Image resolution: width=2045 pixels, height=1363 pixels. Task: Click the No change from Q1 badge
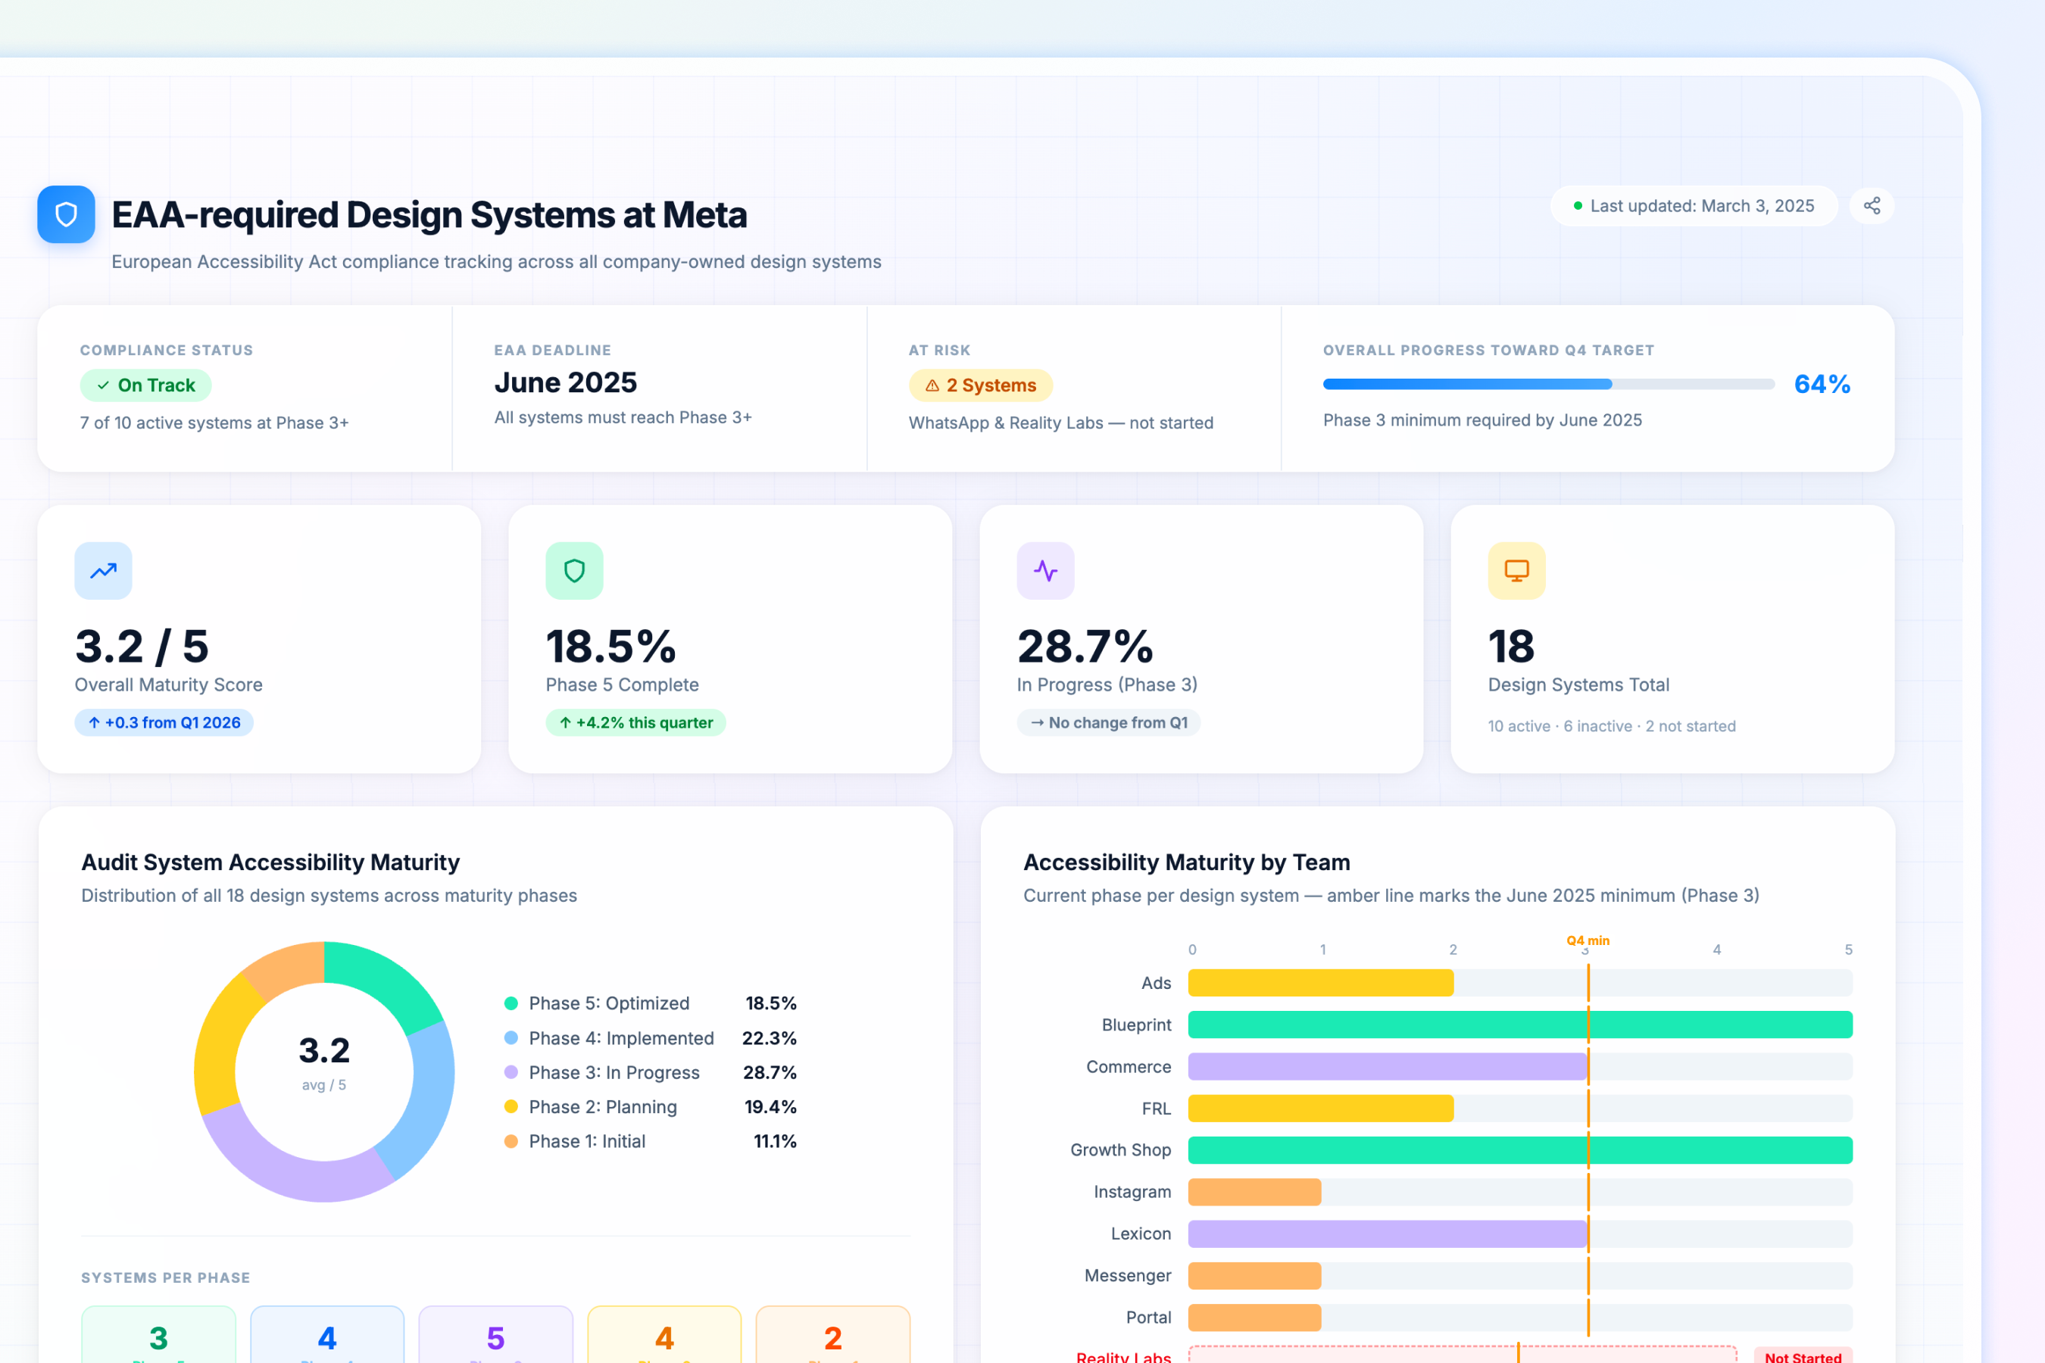pos(1109,722)
